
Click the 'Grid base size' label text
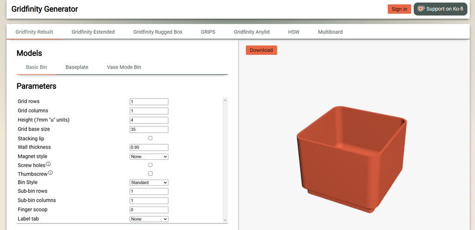33,129
